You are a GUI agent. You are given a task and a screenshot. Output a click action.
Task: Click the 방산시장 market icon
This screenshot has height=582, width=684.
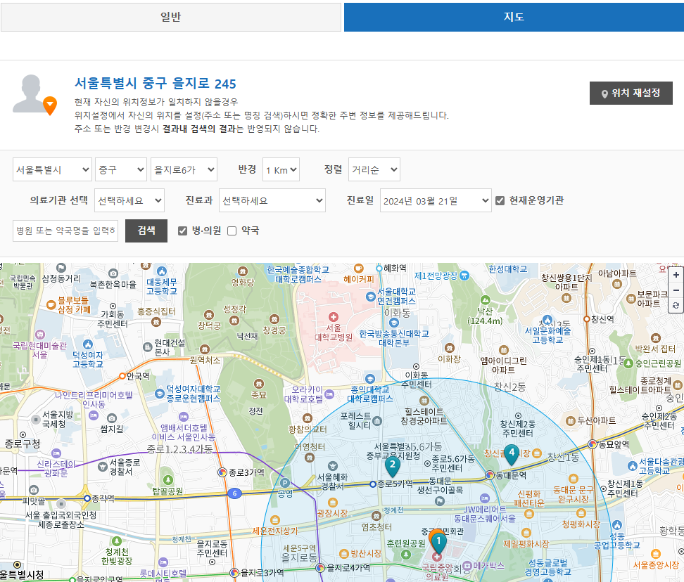(x=344, y=554)
